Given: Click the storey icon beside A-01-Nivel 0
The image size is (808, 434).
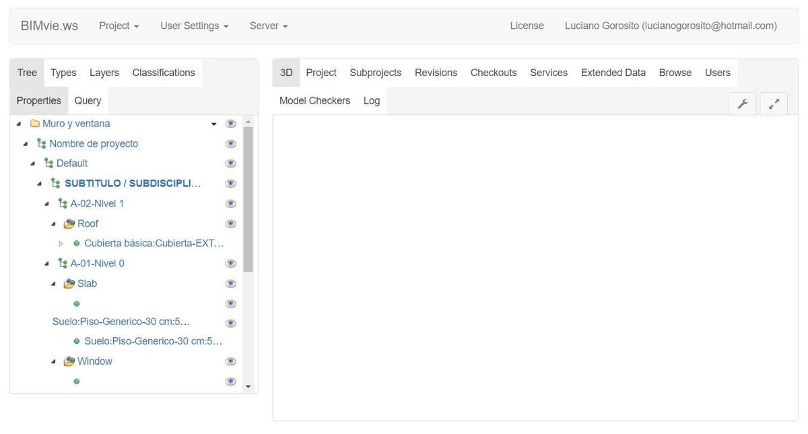Looking at the screenshot, I should click(x=63, y=264).
